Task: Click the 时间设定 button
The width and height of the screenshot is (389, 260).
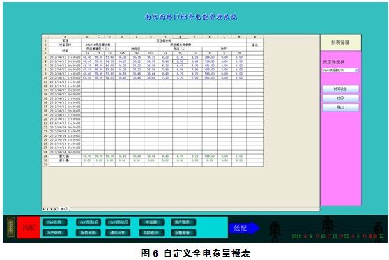Action: click(x=340, y=89)
